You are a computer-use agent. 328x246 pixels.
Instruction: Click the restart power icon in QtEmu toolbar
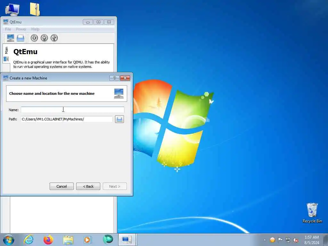point(54,38)
